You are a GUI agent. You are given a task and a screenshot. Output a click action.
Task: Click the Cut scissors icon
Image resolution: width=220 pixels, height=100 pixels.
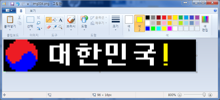tap(19, 17)
